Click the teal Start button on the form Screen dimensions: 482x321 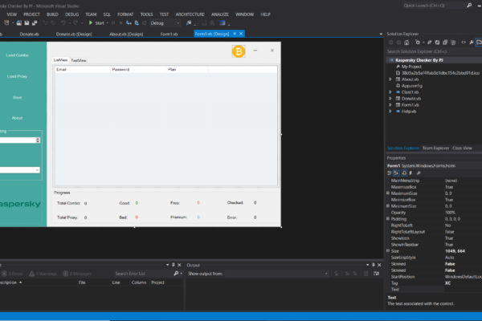click(17, 98)
